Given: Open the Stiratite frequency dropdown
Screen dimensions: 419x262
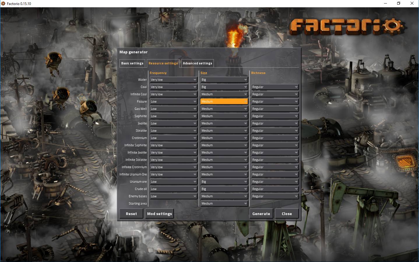Looking at the screenshot, I should 174,131.
